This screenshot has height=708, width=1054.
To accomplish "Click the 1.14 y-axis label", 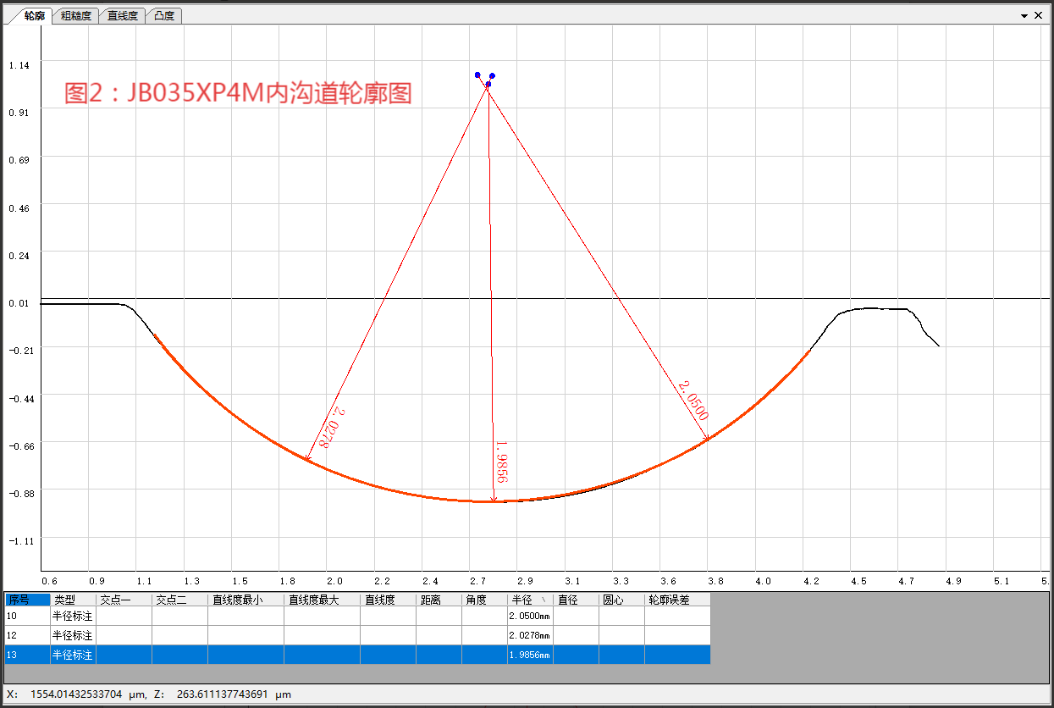I will (19, 65).
